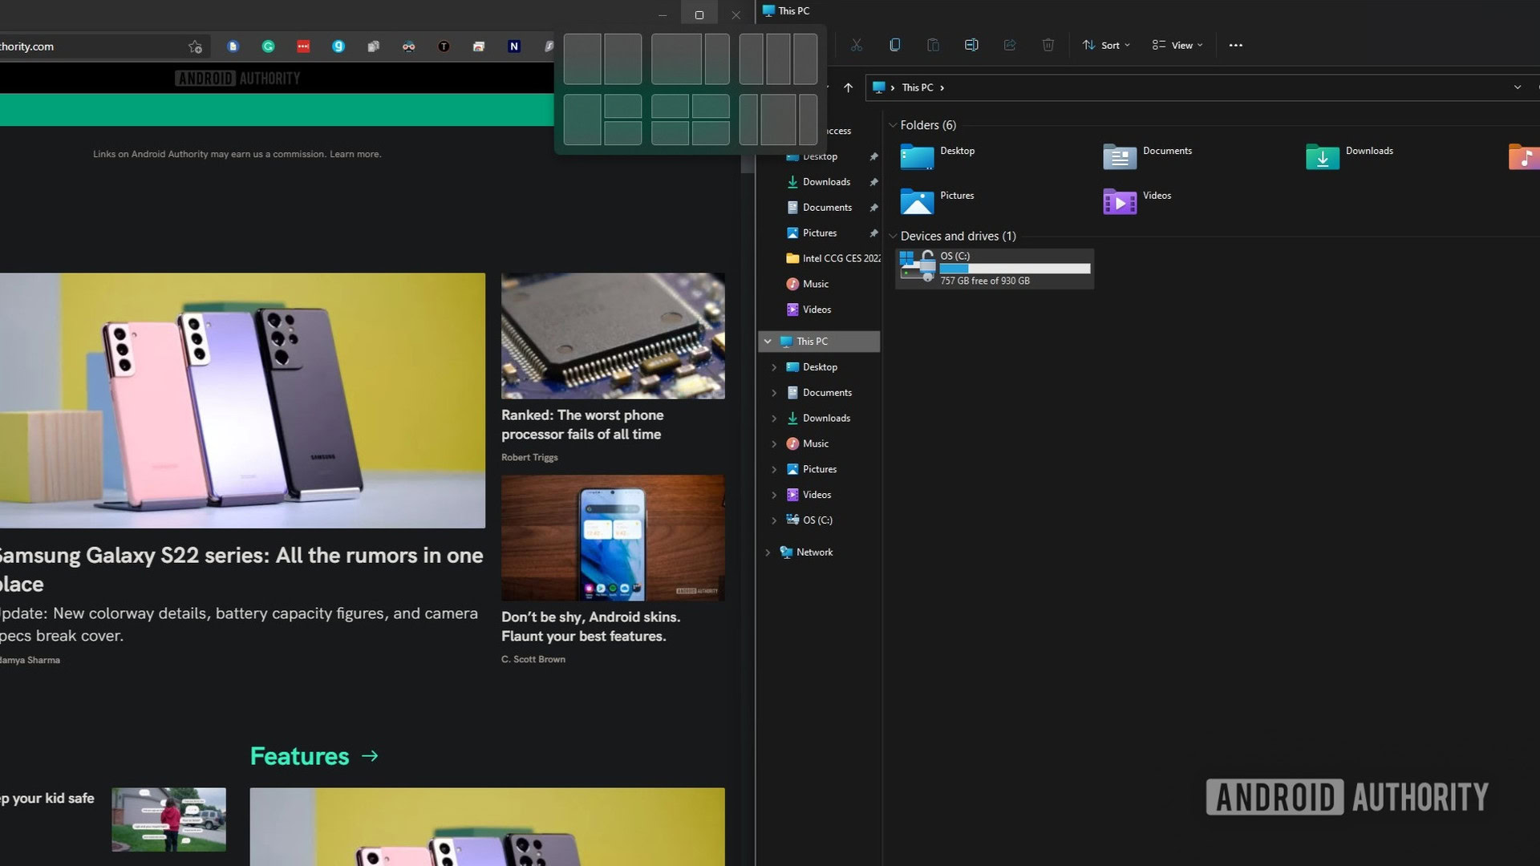The image size is (1540, 866).
Task: Click the More options ellipsis icon in toolbar
Action: (1235, 44)
